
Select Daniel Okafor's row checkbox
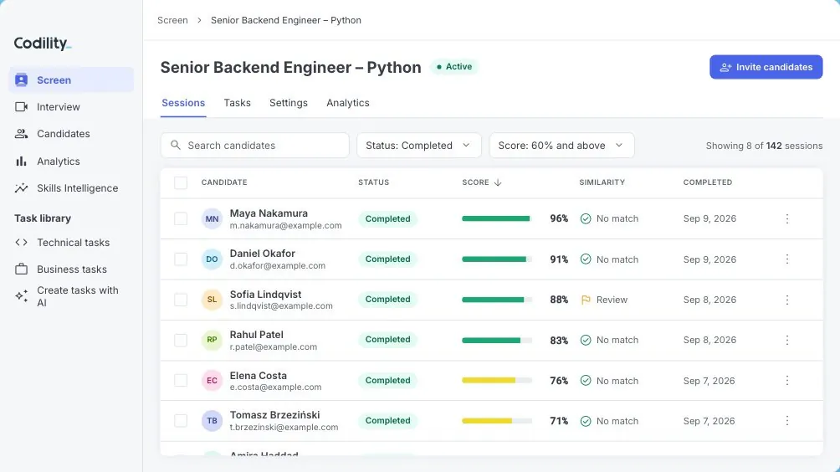181,259
